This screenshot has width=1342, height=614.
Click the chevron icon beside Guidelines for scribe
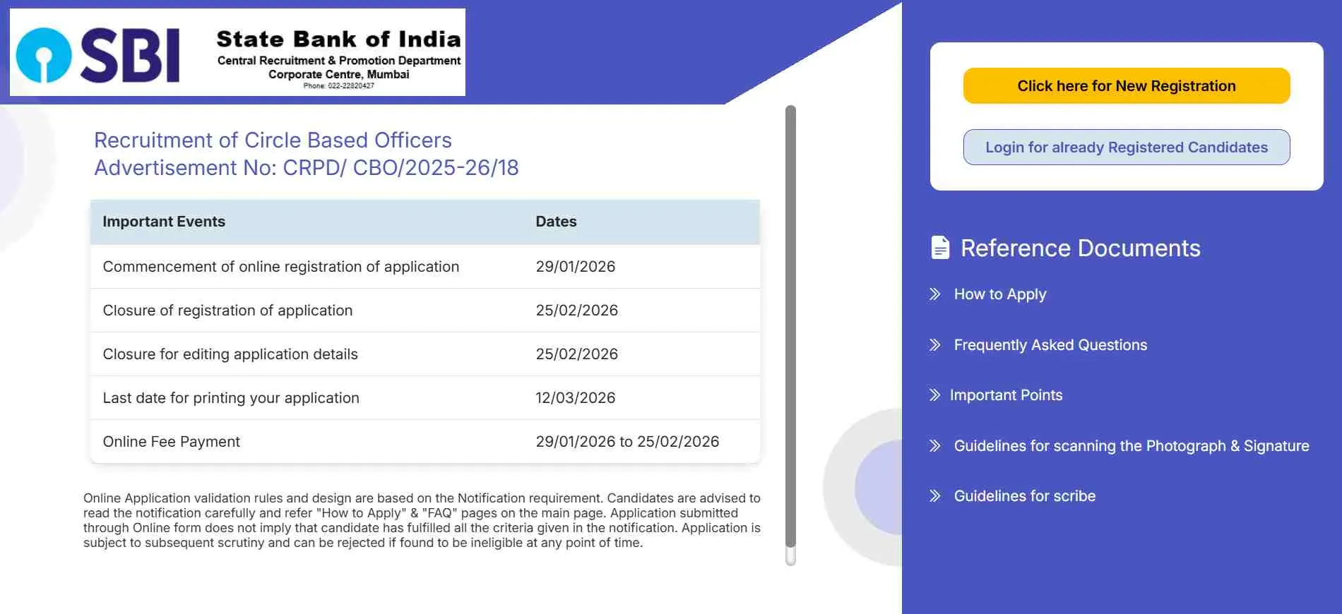point(935,496)
